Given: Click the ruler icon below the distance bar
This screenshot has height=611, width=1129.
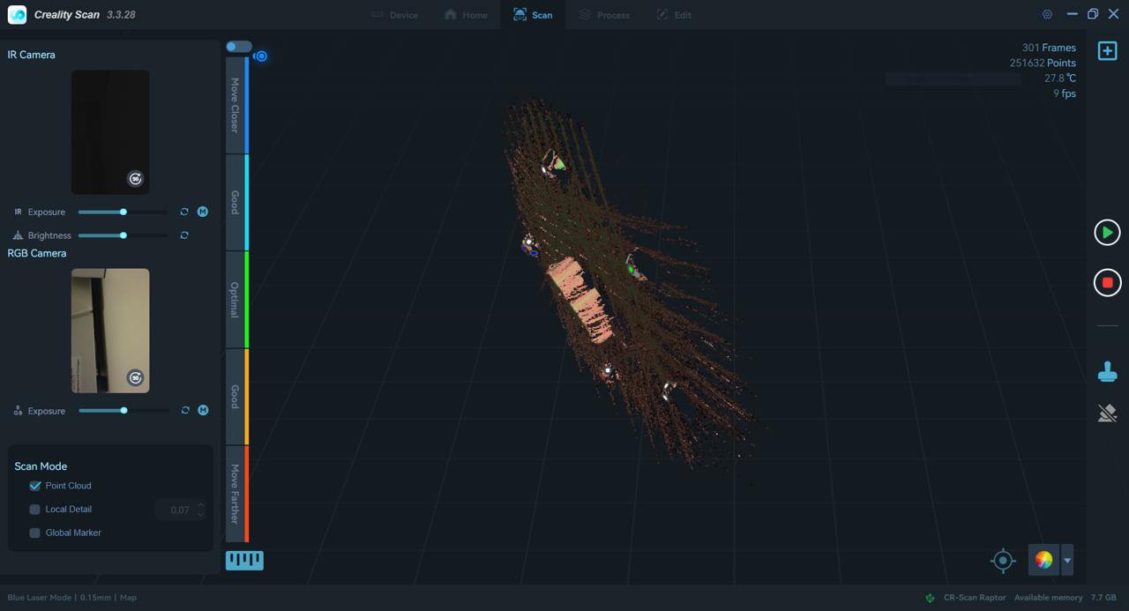Looking at the screenshot, I should coord(244,560).
